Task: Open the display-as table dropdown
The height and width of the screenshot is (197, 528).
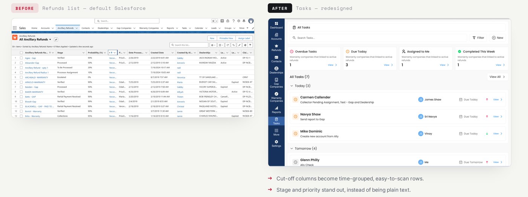Action: [221, 45]
